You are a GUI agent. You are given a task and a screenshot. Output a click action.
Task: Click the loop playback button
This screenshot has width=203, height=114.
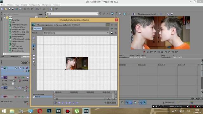pos(148,52)
